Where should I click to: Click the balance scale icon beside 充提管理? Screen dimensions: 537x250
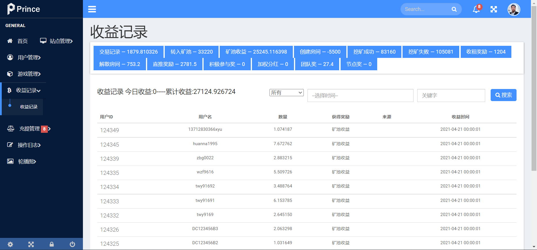tap(11, 128)
